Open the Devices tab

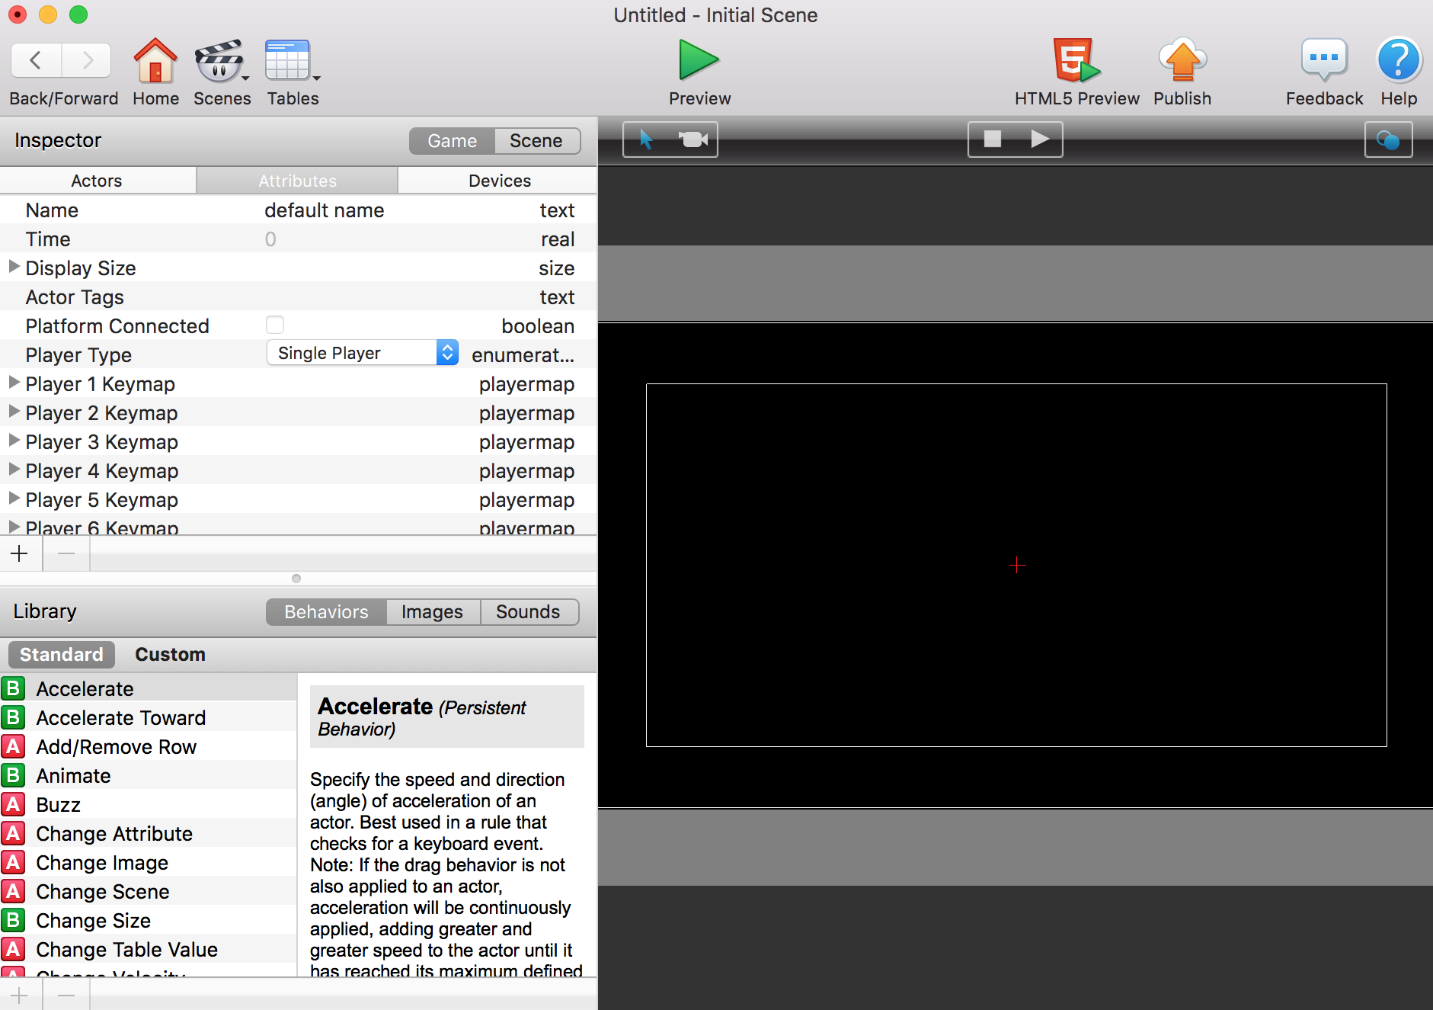click(x=499, y=181)
